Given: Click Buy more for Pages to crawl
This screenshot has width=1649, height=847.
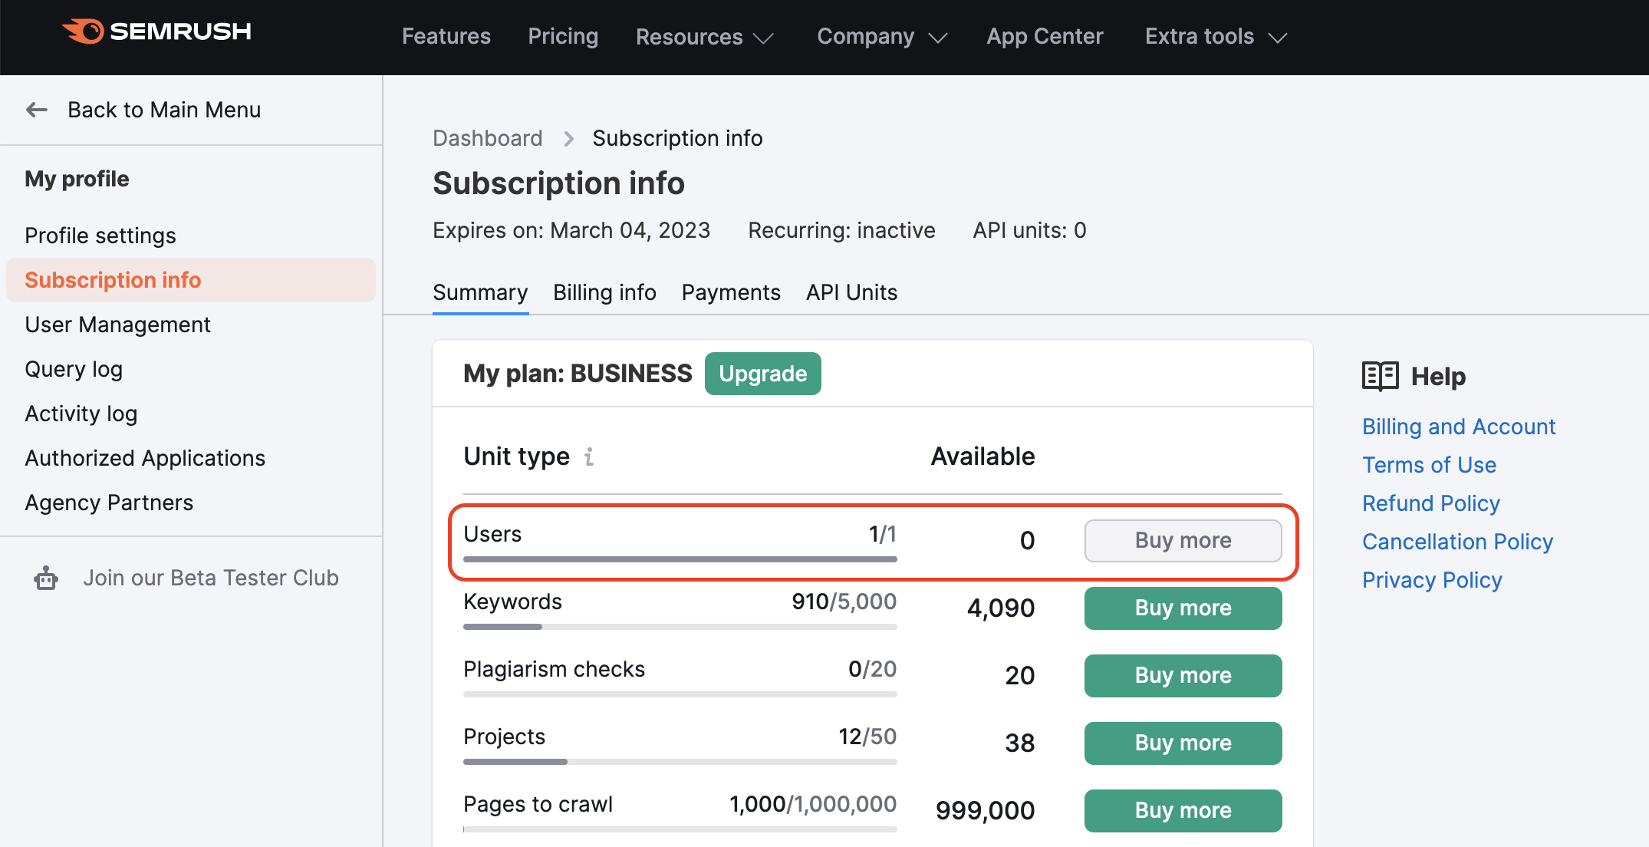Looking at the screenshot, I should point(1183,811).
